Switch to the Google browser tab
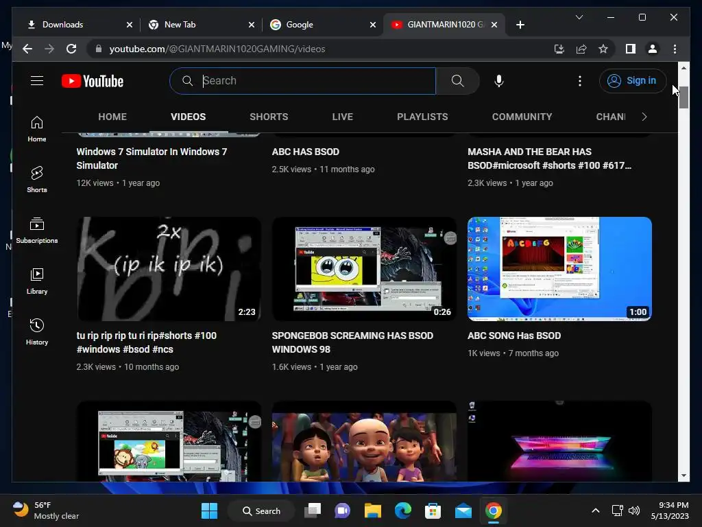This screenshot has width=702, height=527. [x=322, y=25]
